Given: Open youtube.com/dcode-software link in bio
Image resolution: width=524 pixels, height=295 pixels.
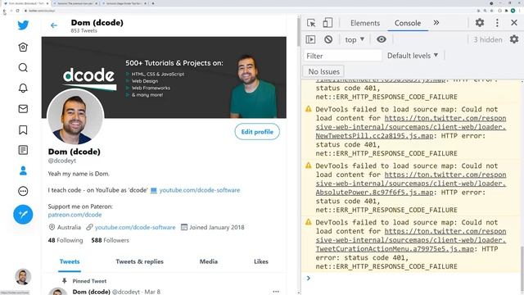Looking at the screenshot, I should click(200, 190).
